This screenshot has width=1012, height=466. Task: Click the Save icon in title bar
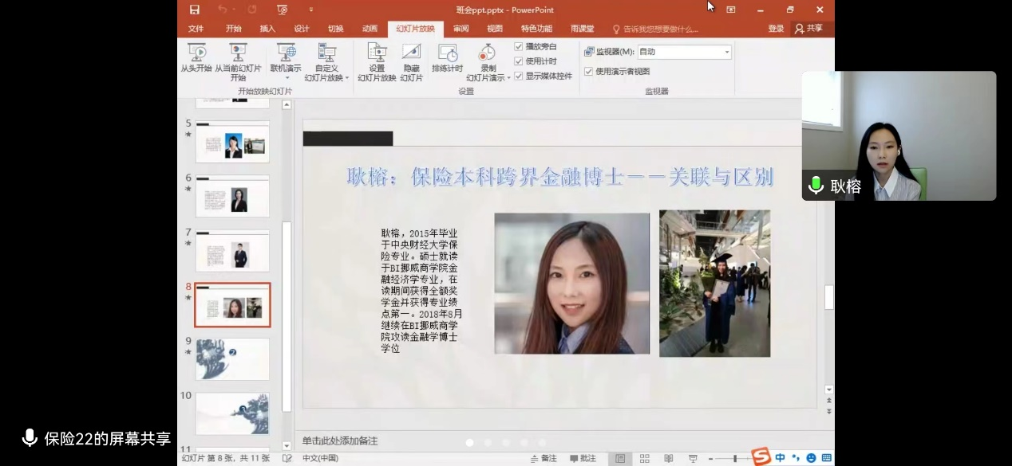[x=195, y=10]
